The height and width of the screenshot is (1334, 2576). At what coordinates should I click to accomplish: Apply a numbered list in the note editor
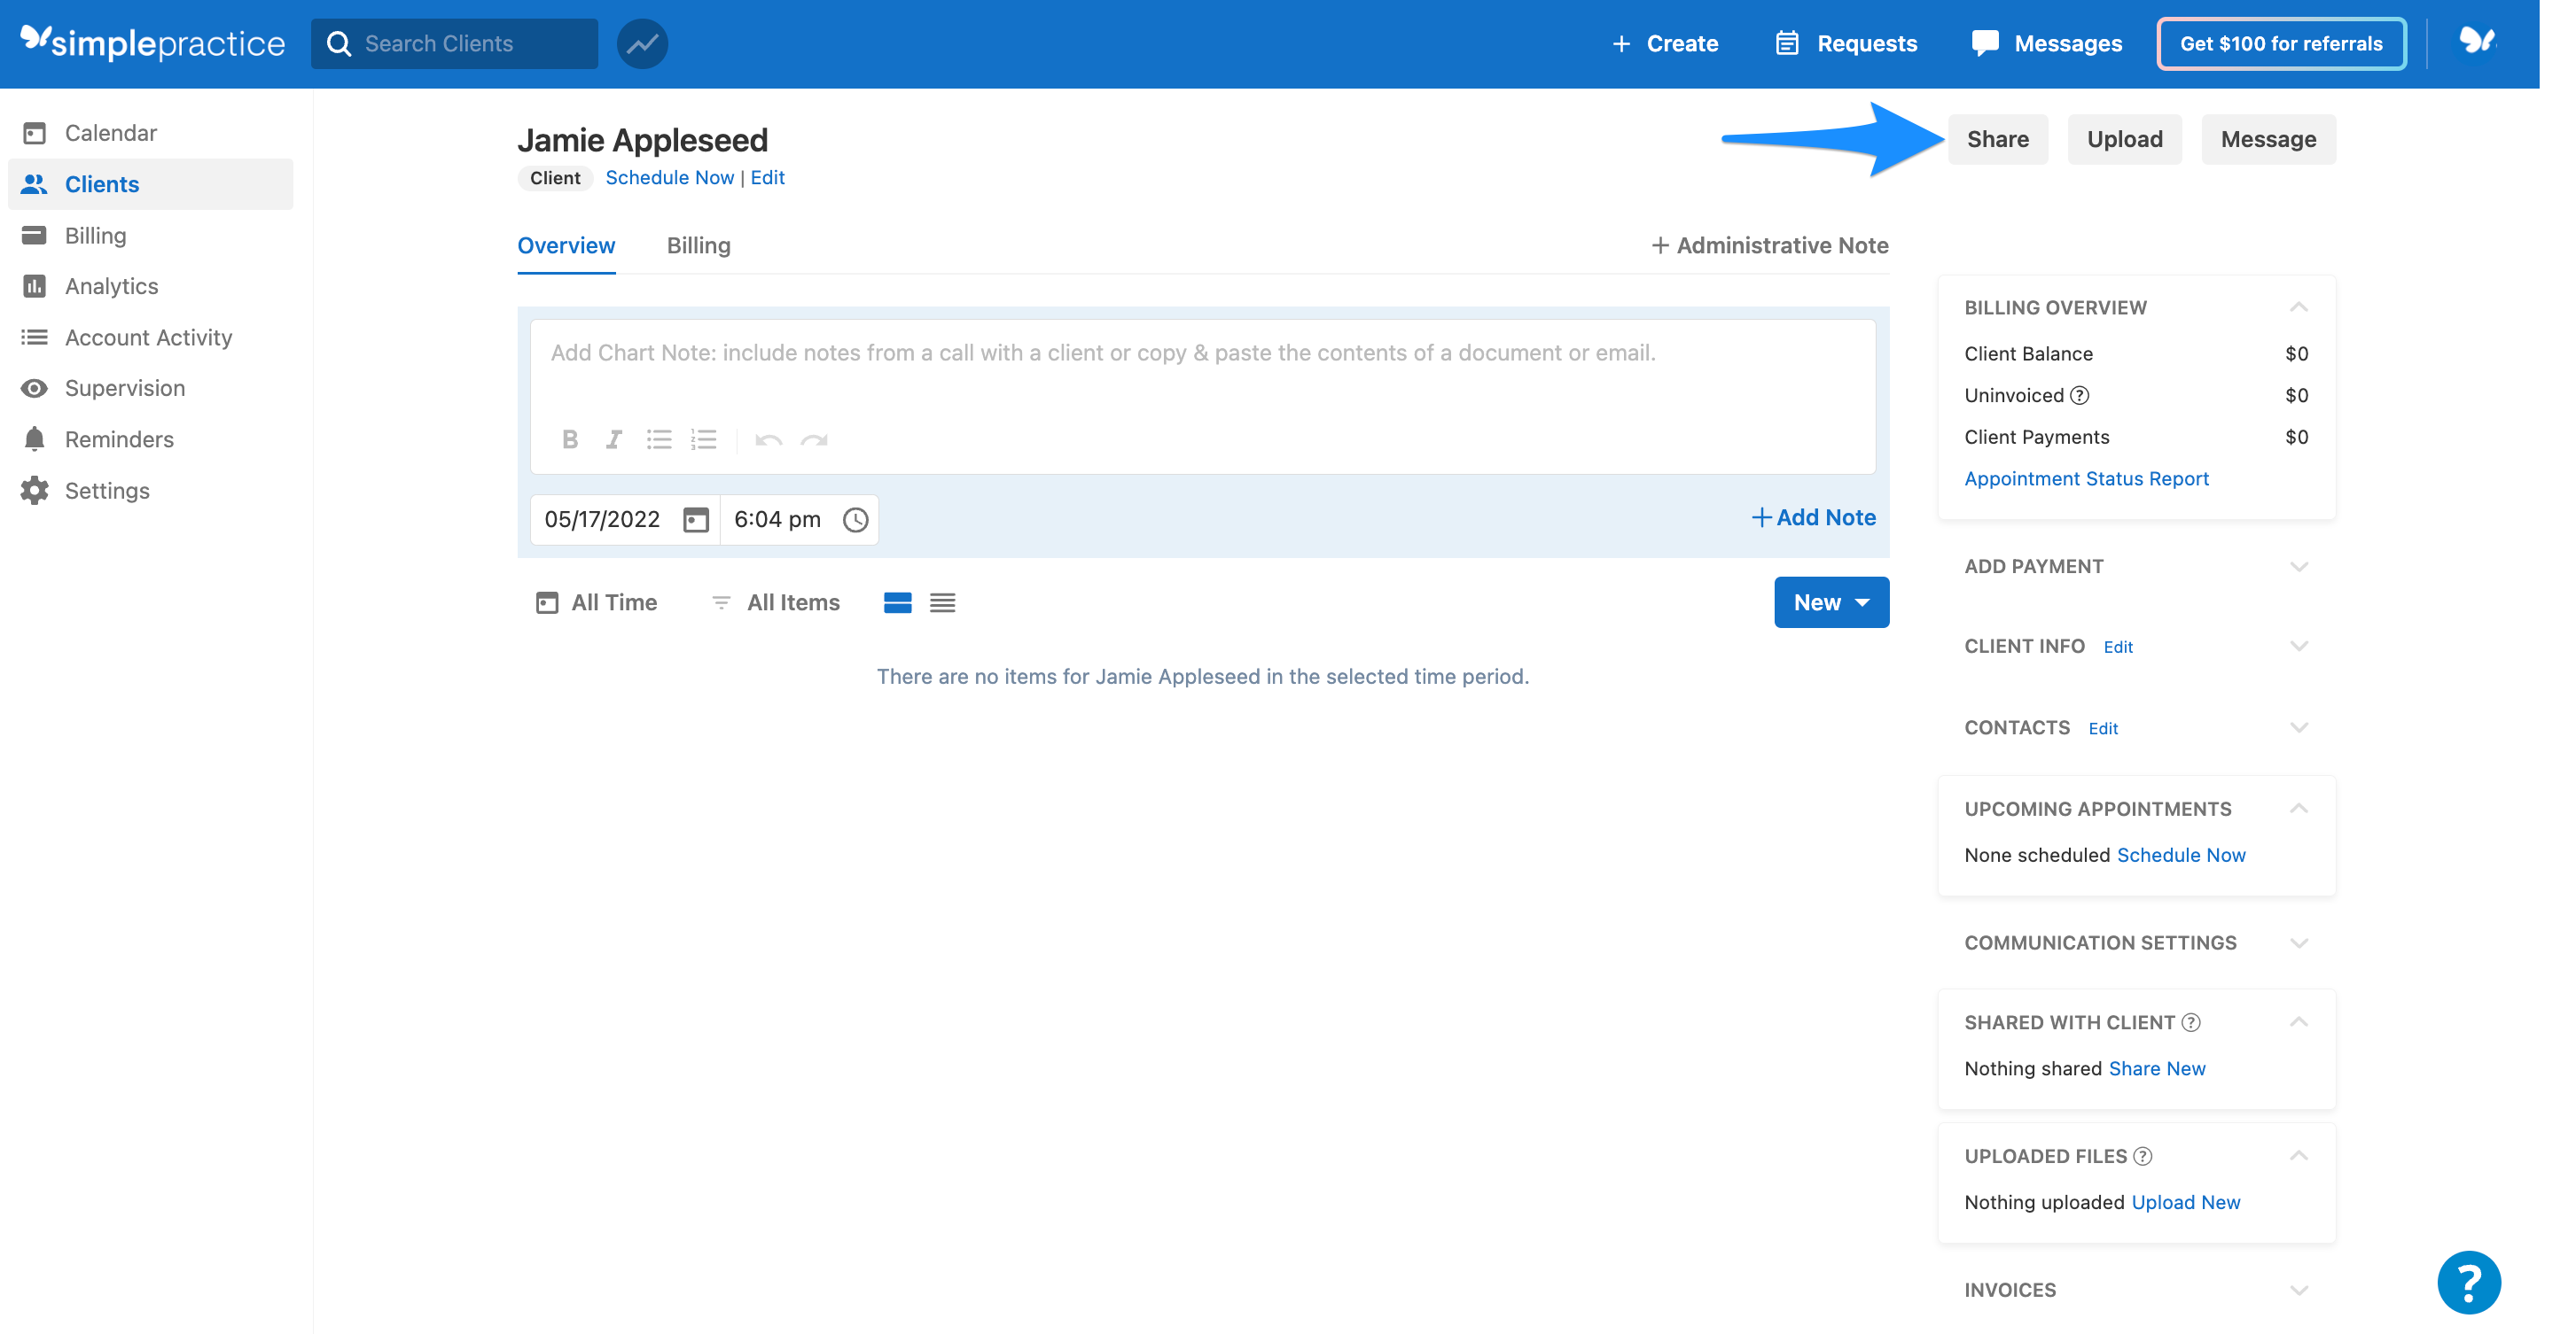[x=704, y=439]
